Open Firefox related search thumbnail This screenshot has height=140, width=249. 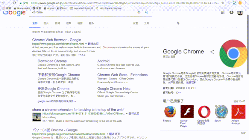click(170, 111)
